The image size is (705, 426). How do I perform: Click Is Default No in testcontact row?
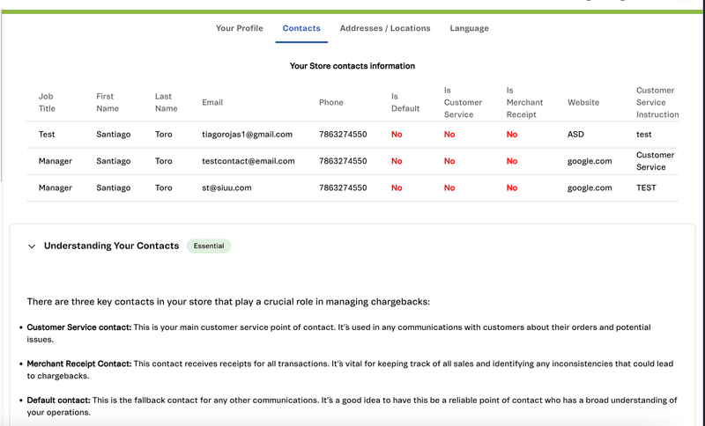(x=397, y=161)
